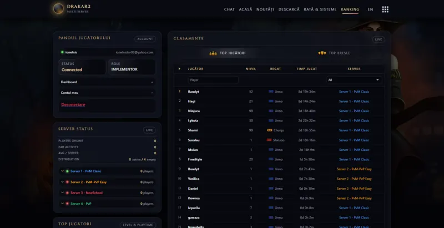The image size is (444, 228).
Task: Open Rată & Sisteme in navigation
Action: pos(320,9)
